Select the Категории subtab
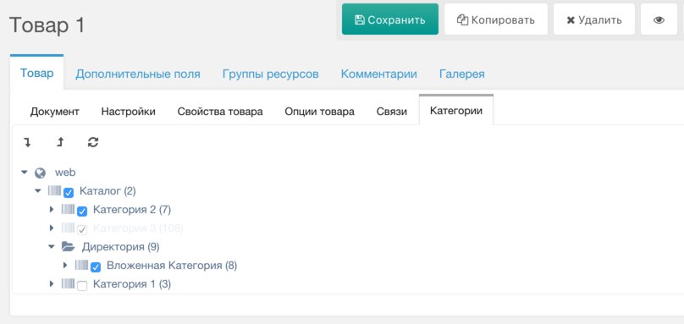Image resolution: width=684 pixels, height=324 pixels. coord(455,110)
